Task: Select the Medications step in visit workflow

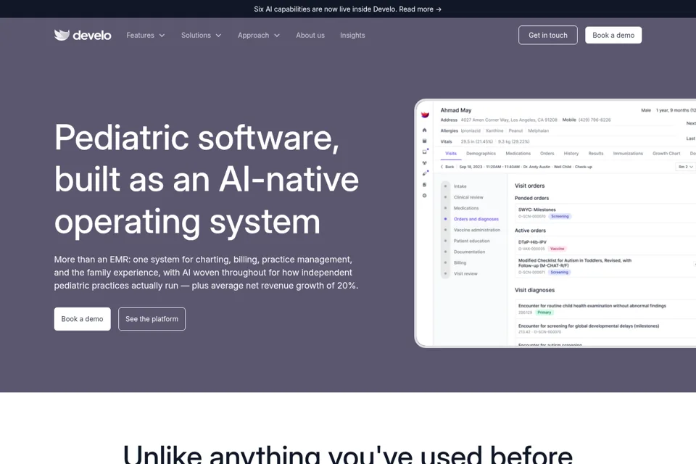Action: click(466, 208)
